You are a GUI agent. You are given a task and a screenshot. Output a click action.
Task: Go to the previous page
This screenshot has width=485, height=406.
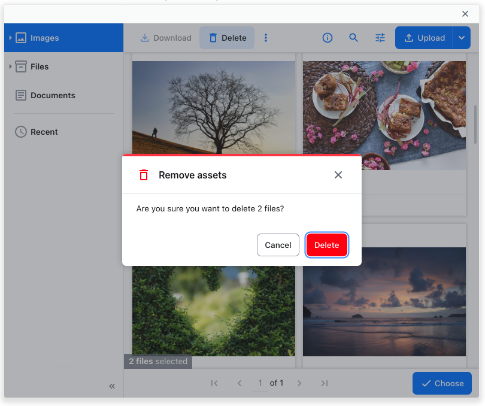click(x=240, y=383)
